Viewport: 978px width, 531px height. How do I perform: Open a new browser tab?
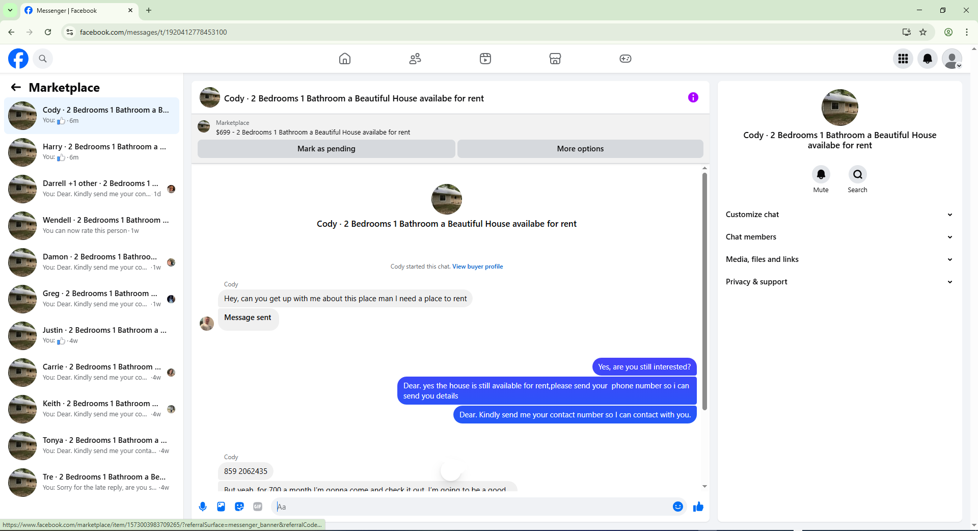149,10
